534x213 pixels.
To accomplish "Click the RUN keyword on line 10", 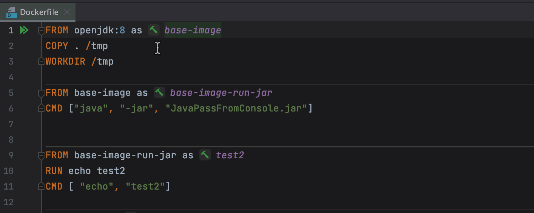I will coord(54,171).
